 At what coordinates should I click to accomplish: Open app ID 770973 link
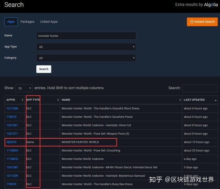[11, 117]
